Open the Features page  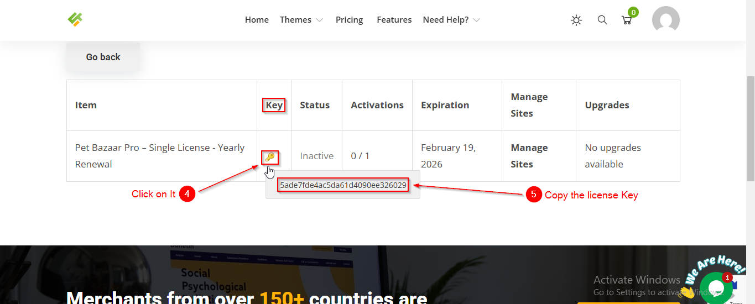(394, 20)
